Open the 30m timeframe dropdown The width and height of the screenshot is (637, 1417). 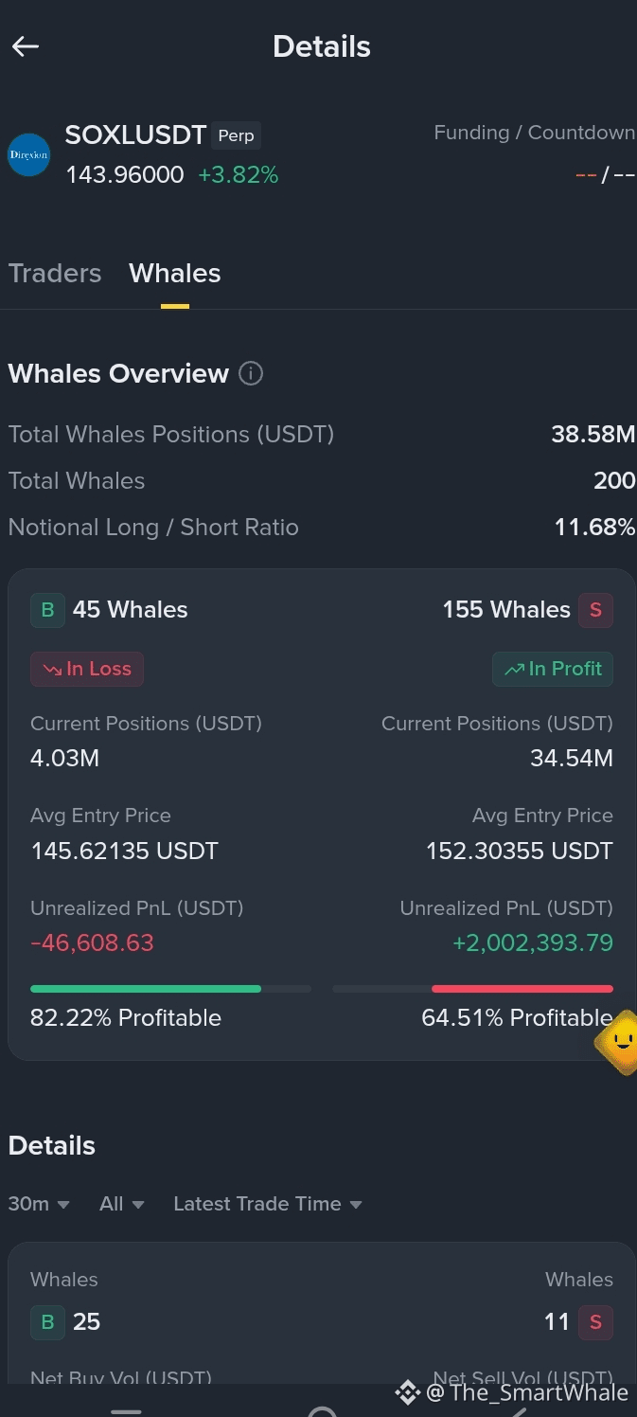[x=39, y=1204]
